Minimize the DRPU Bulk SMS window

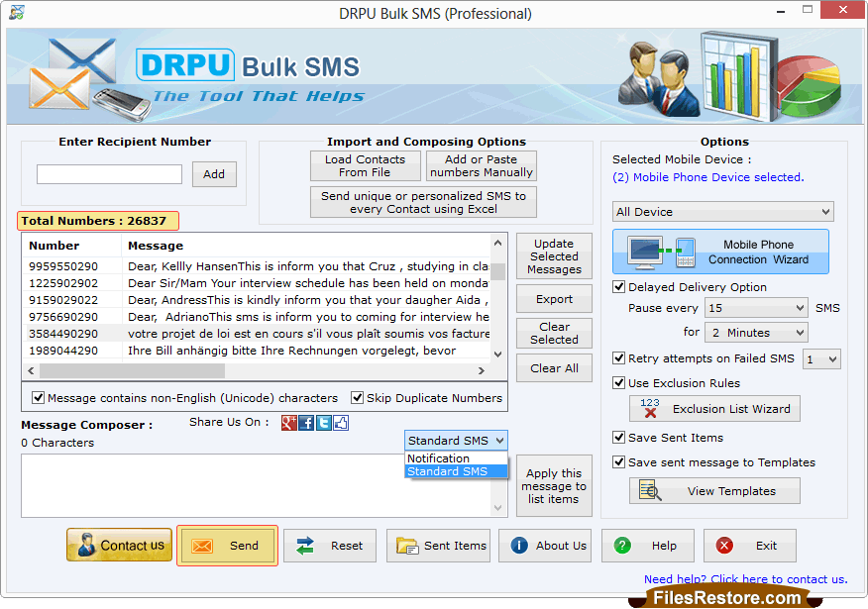pyautogui.click(x=781, y=11)
